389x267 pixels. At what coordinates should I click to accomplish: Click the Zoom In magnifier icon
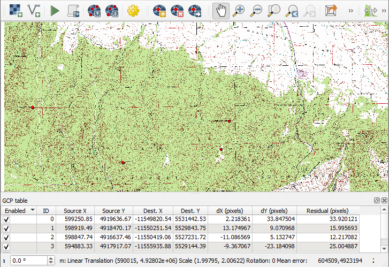tap(239, 10)
